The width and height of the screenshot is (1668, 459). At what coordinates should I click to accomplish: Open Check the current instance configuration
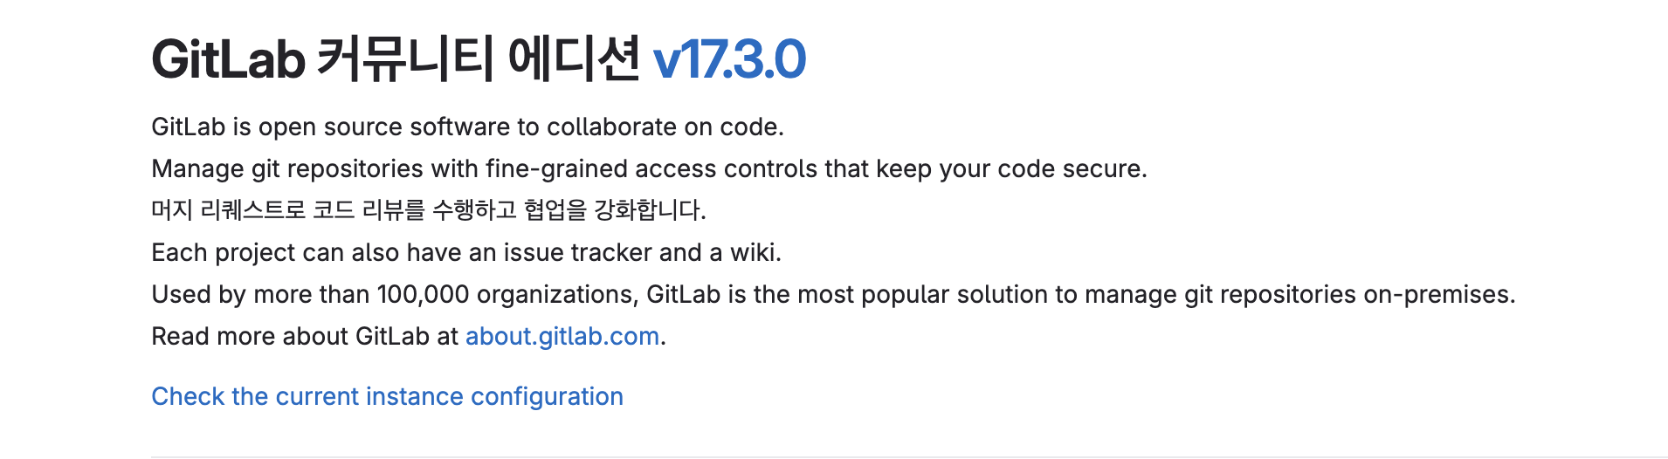387,396
